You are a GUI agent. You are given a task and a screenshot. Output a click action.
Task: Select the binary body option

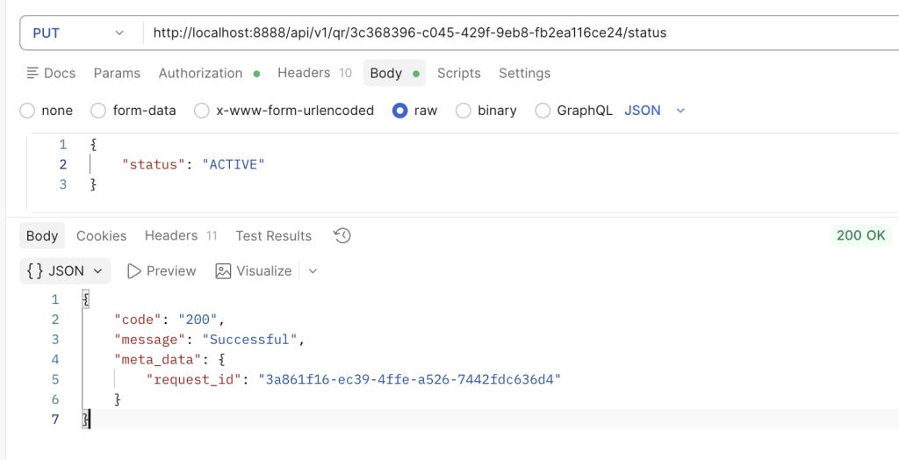(x=486, y=110)
